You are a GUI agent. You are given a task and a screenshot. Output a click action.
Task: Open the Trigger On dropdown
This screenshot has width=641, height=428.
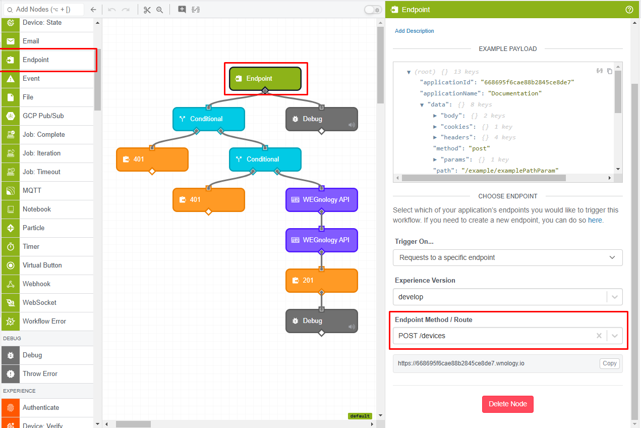click(x=507, y=257)
